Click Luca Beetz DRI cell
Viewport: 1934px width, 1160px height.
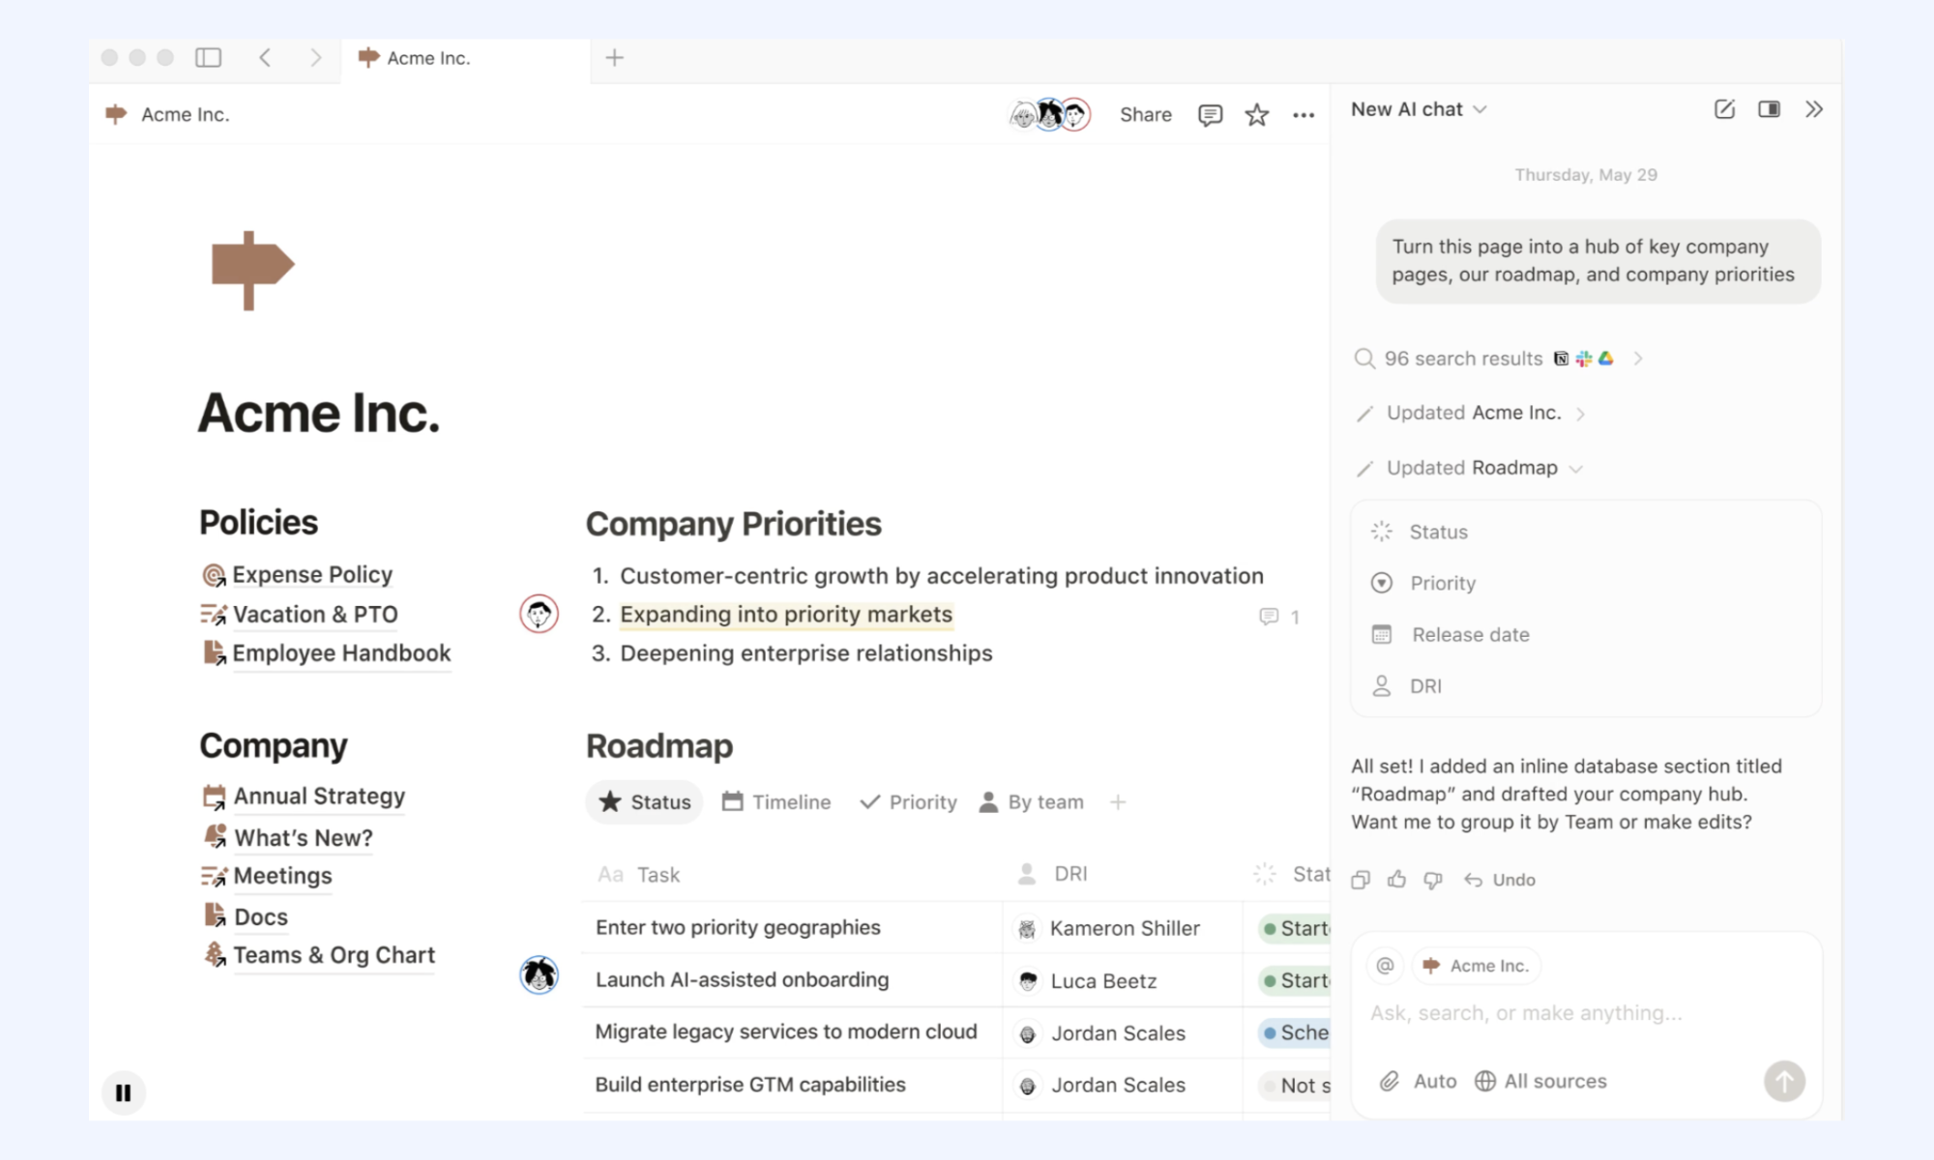pyautogui.click(x=1122, y=980)
